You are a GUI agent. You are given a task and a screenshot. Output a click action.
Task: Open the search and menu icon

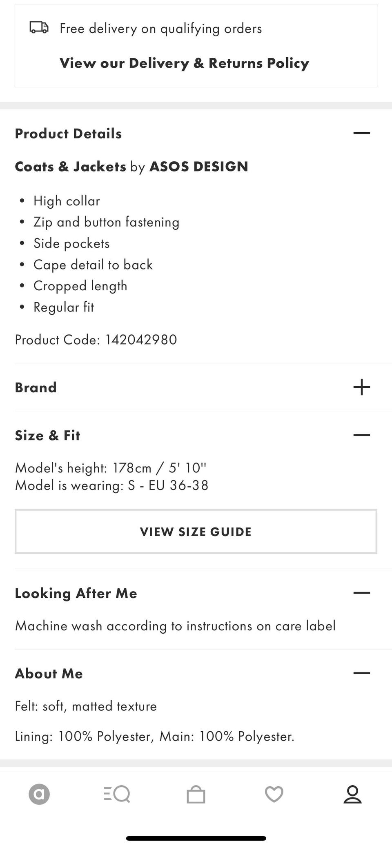[117, 794]
